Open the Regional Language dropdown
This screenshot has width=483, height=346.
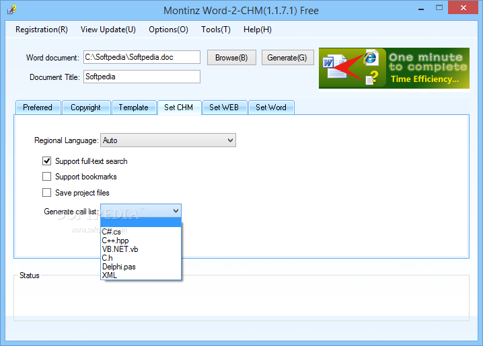pos(168,140)
